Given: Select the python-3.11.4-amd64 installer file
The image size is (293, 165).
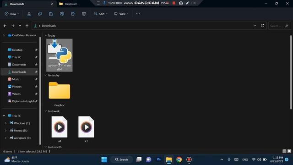Looking at the screenshot, I should click(x=60, y=55).
